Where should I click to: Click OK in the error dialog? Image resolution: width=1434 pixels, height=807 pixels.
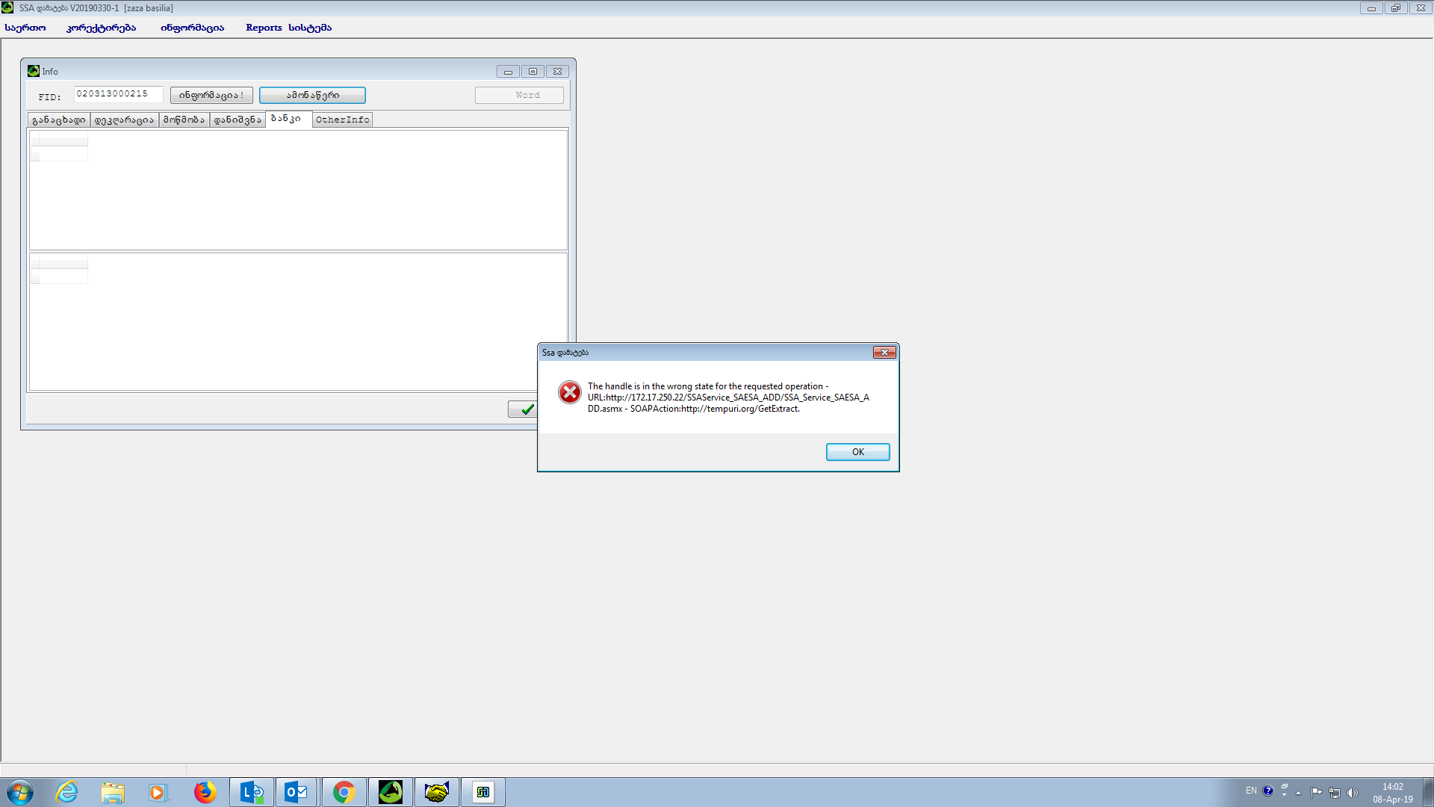pos(857,452)
